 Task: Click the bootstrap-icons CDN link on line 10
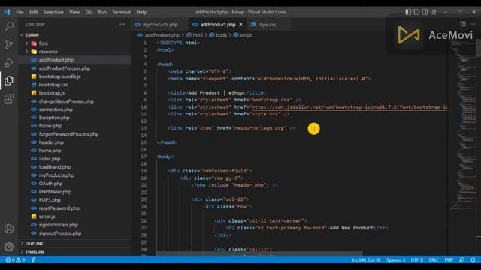pyautogui.click(x=349, y=107)
